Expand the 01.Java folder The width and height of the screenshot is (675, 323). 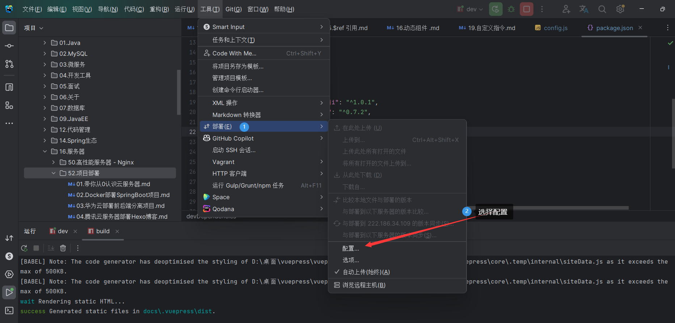45,43
